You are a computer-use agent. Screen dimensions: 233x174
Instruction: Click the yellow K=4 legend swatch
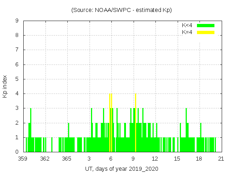tap(206, 32)
